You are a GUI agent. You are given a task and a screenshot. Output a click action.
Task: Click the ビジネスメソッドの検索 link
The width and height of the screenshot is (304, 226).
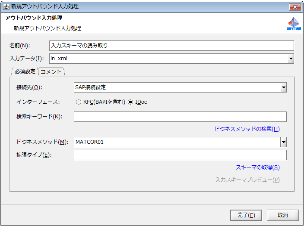[247, 129]
